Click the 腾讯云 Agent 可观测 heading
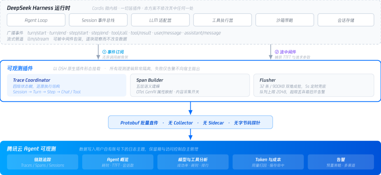This screenshot has width=381, height=175. coord(32,149)
